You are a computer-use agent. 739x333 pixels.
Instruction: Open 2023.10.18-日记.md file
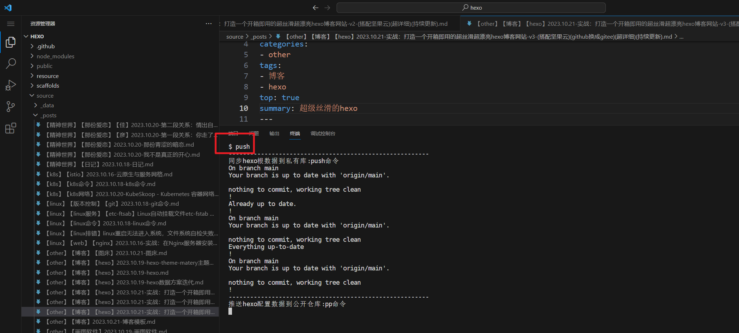pos(120,164)
